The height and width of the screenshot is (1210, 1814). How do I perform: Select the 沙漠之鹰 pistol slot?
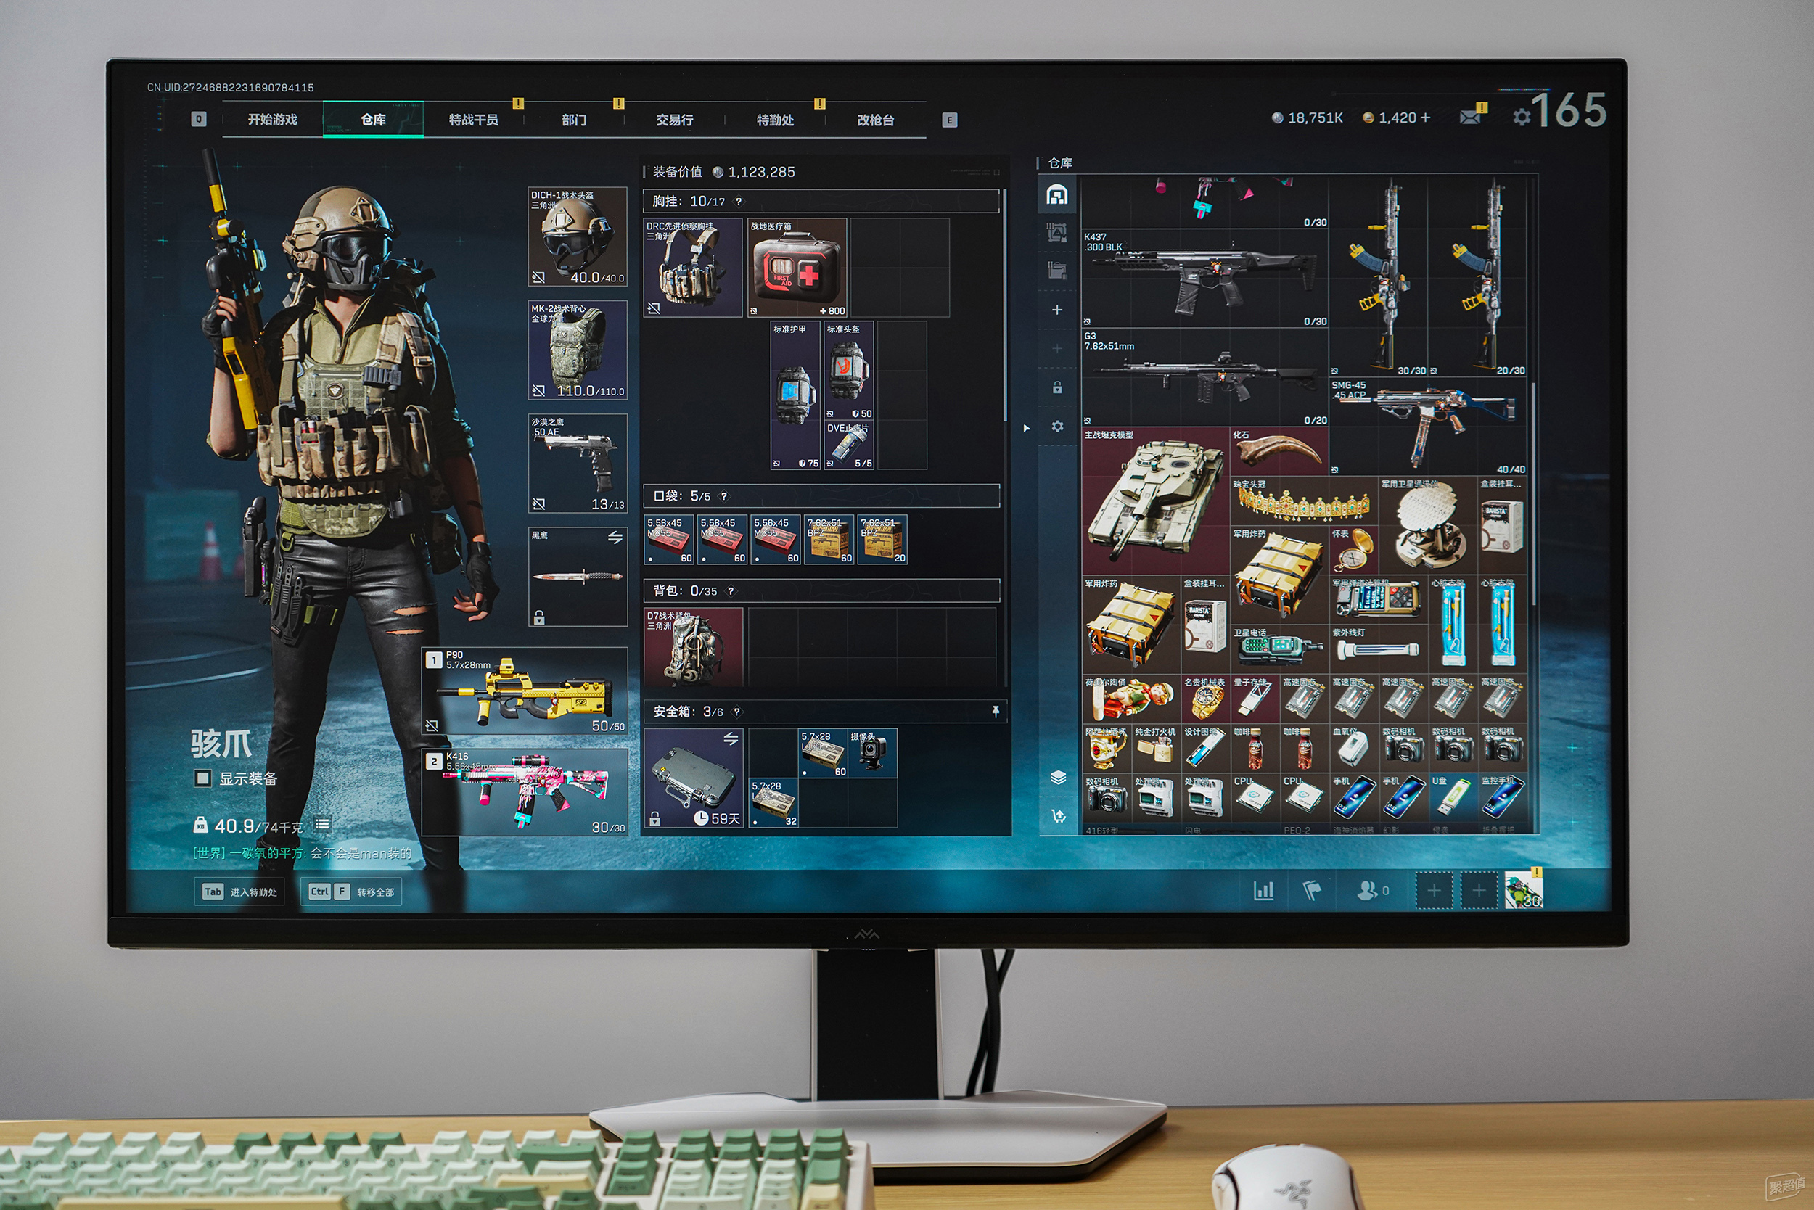(x=578, y=463)
